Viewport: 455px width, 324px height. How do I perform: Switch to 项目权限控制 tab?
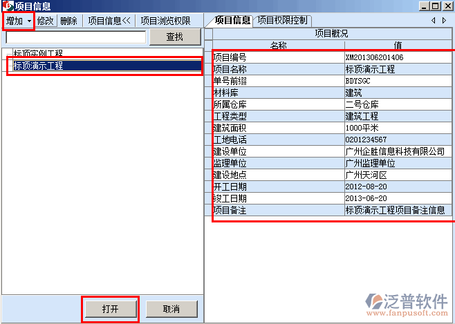[282, 20]
